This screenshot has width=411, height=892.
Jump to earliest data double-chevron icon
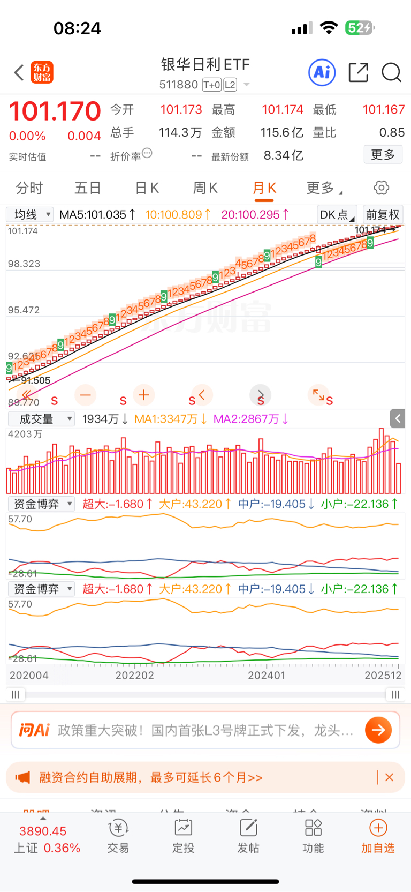tap(27, 395)
